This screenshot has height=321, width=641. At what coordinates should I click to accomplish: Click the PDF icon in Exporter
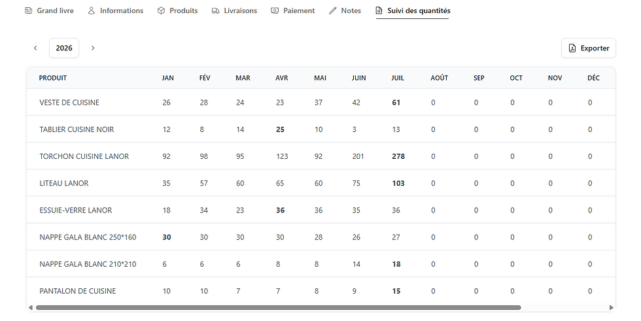572,48
